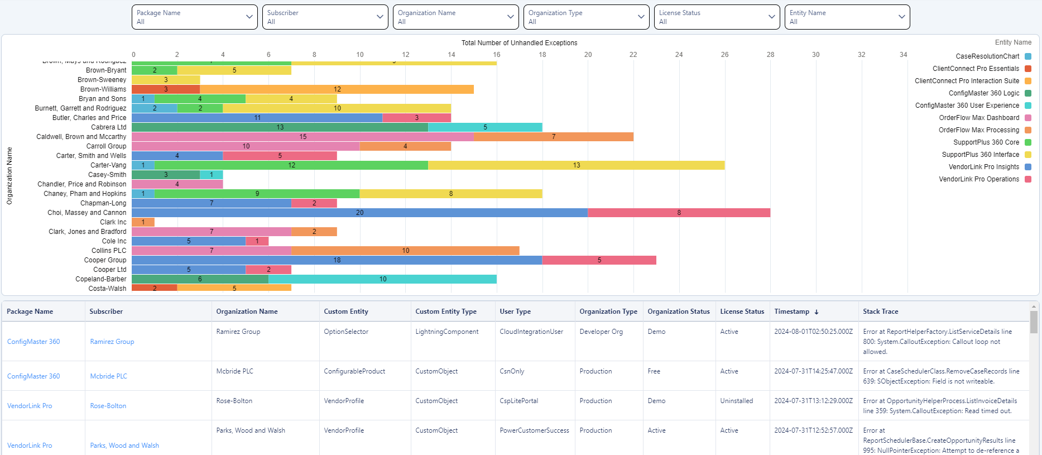Open the Rose-Bolton subscriber link

[108, 406]
